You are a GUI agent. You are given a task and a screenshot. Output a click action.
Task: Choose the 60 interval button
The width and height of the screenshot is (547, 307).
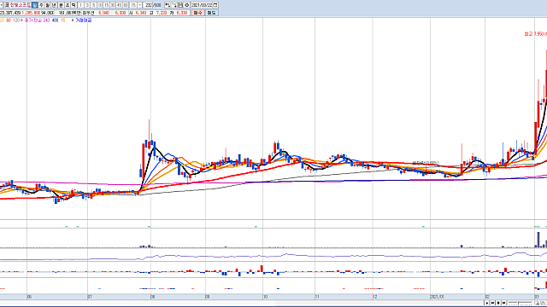126,5
